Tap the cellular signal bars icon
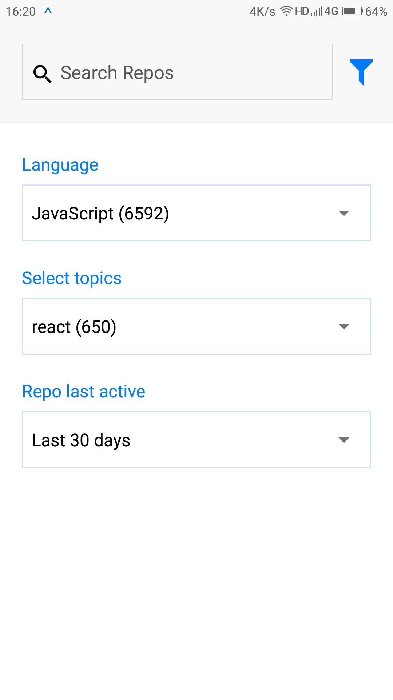Screen dimensions: 393x700 click(x=317, y=12)
